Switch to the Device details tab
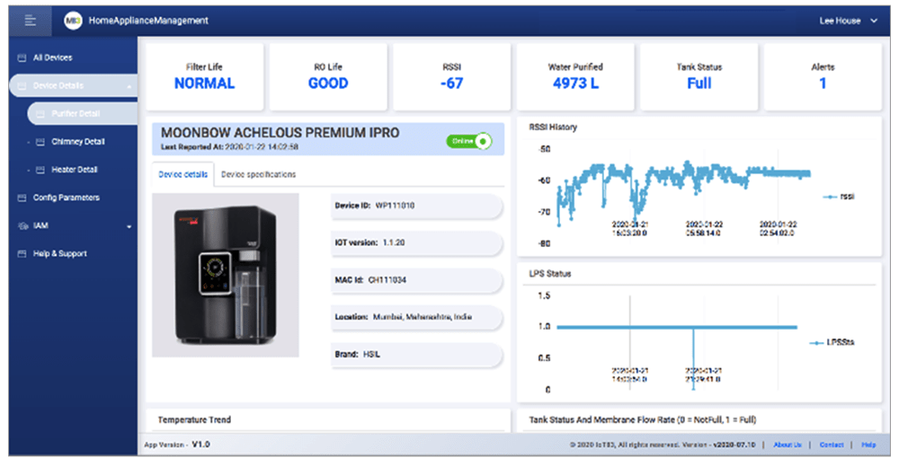899x467 pixels. [182, 174]
